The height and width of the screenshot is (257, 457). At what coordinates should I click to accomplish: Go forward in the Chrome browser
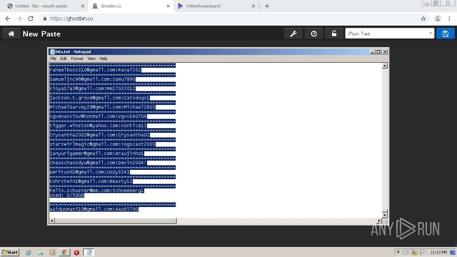click(x=19, y=19)
